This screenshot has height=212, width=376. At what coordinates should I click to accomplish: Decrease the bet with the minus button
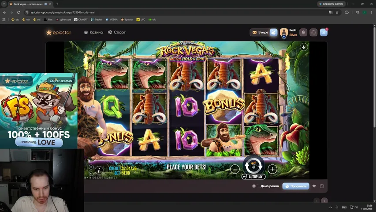click(x=235, y=169)
